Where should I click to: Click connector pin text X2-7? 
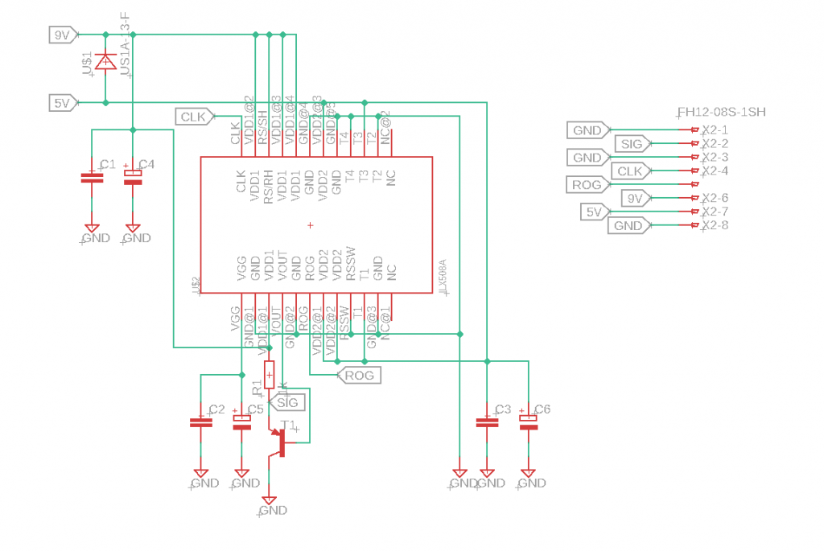(715, 212)
